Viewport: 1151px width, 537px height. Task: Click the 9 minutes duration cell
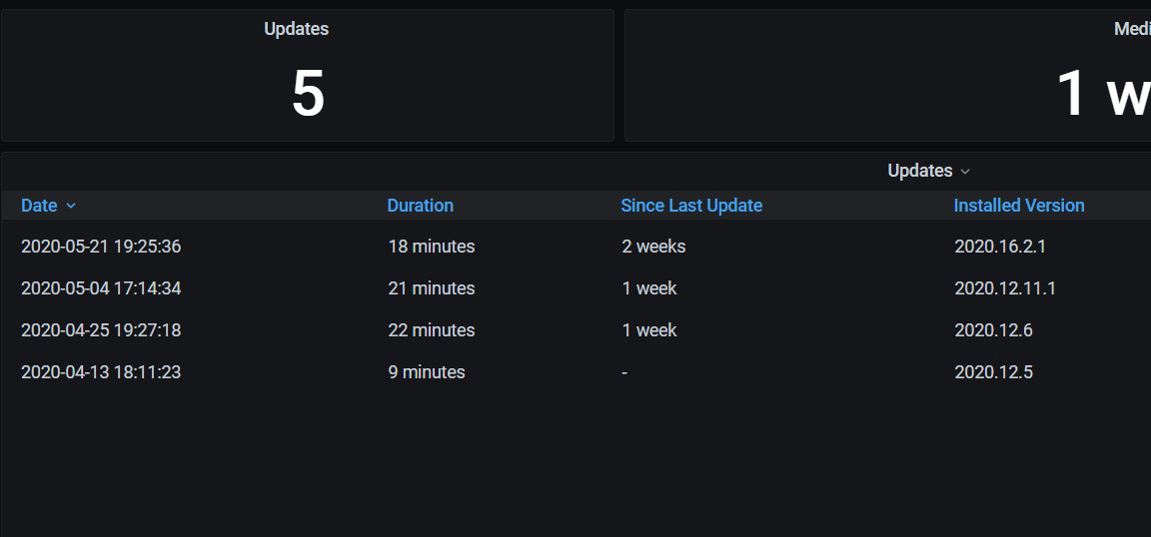[x=427, y=372]
